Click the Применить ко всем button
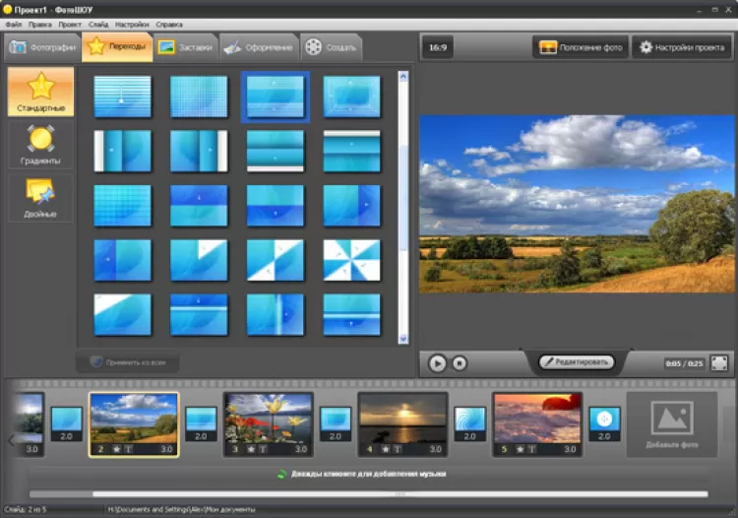Image resolution: width=738 pixels, height=518 pixels. (128, 362)
